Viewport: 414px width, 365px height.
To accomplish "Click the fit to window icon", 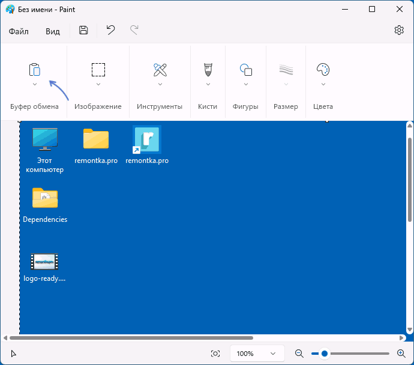I will tap(215, 354).
